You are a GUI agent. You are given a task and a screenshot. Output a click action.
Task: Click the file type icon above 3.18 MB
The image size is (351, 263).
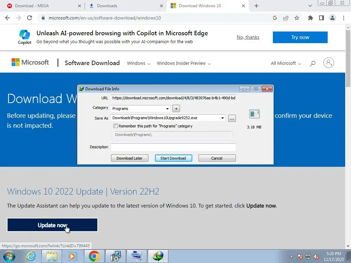[254, 114]
